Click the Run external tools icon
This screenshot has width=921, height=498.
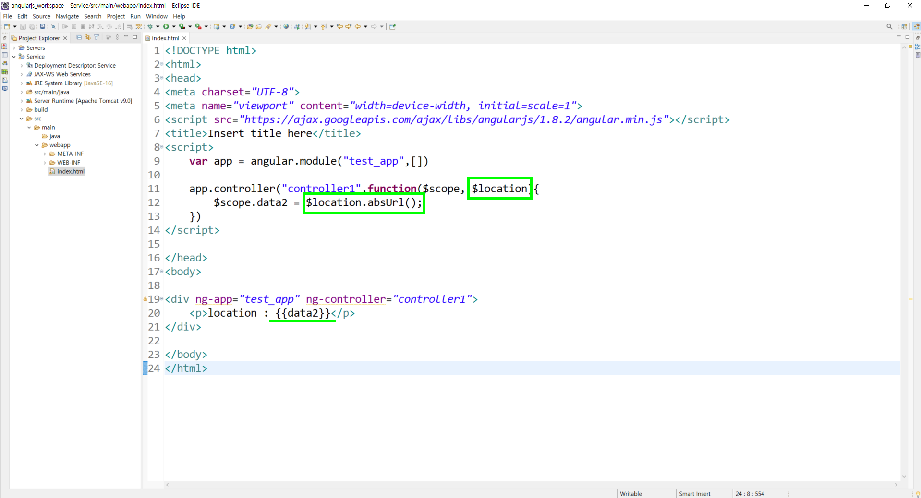(x=198, y=27)
